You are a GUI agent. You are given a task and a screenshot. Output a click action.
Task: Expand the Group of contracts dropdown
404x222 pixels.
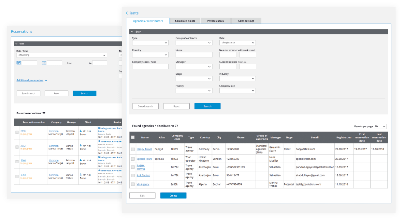click(x=194, y=43)
